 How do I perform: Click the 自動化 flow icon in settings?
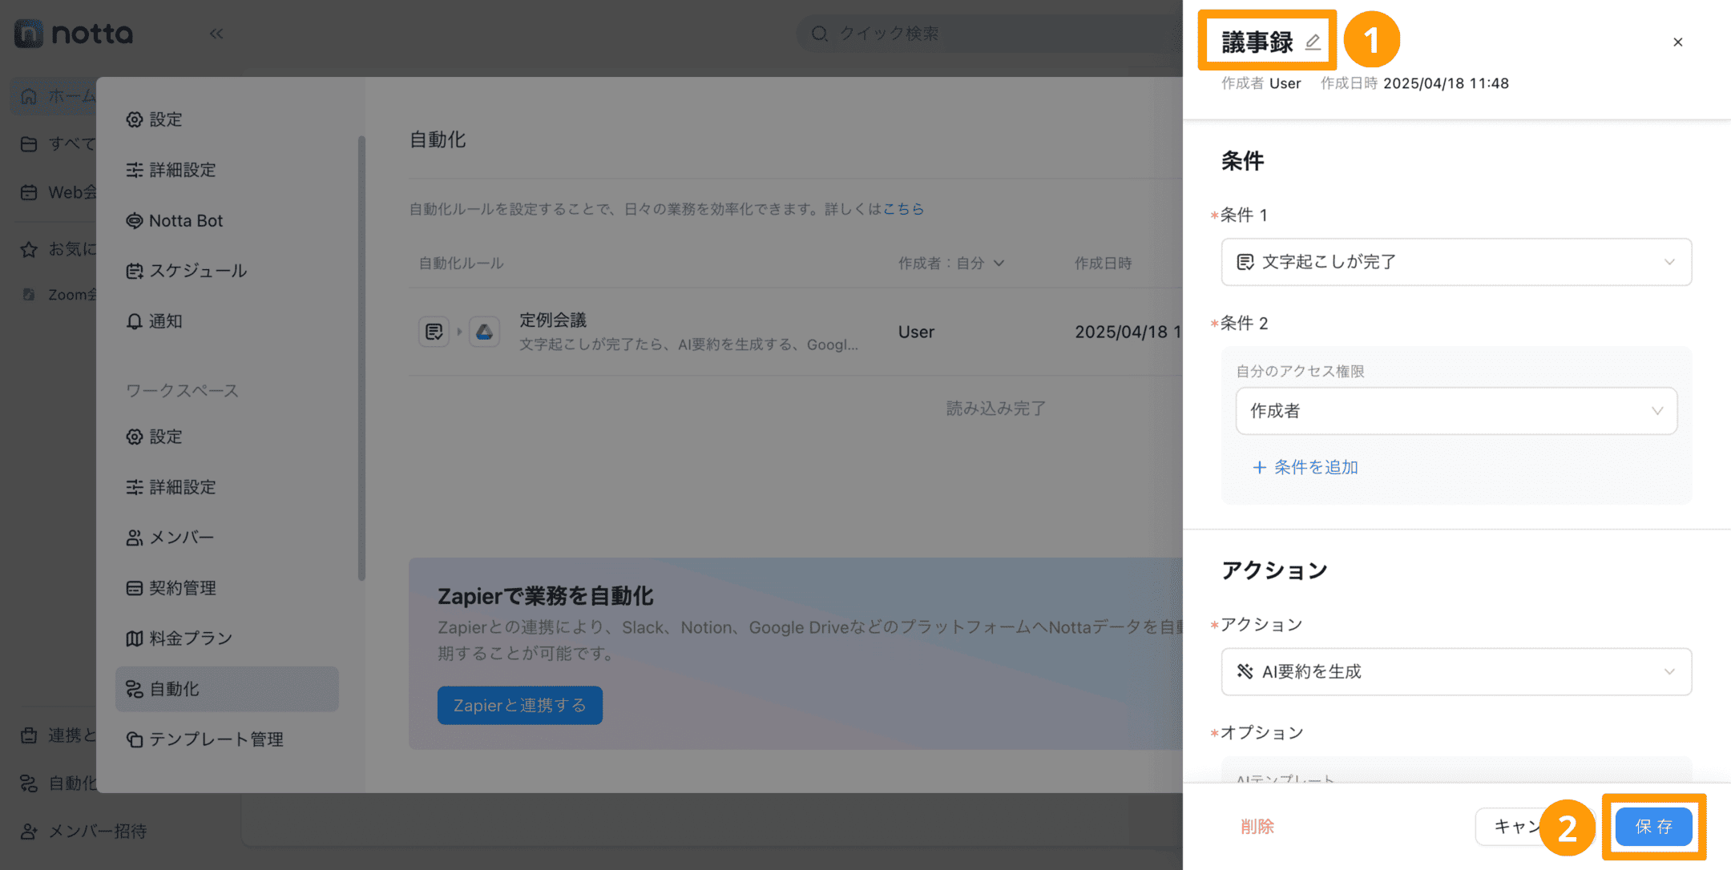(x=134, y=690)
